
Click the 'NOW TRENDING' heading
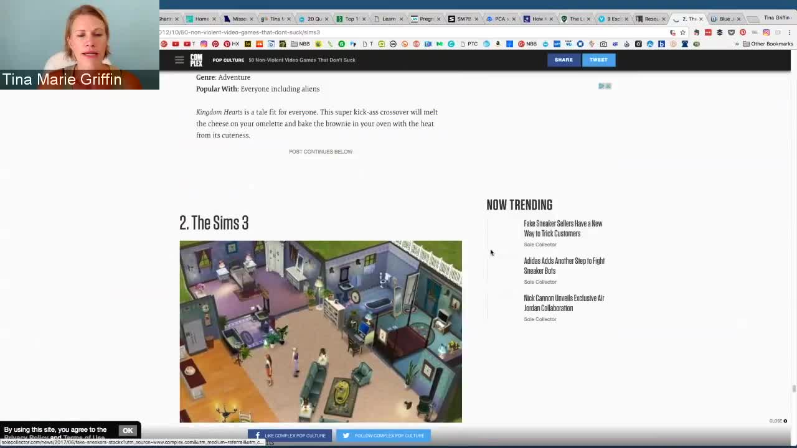point(519,205)
